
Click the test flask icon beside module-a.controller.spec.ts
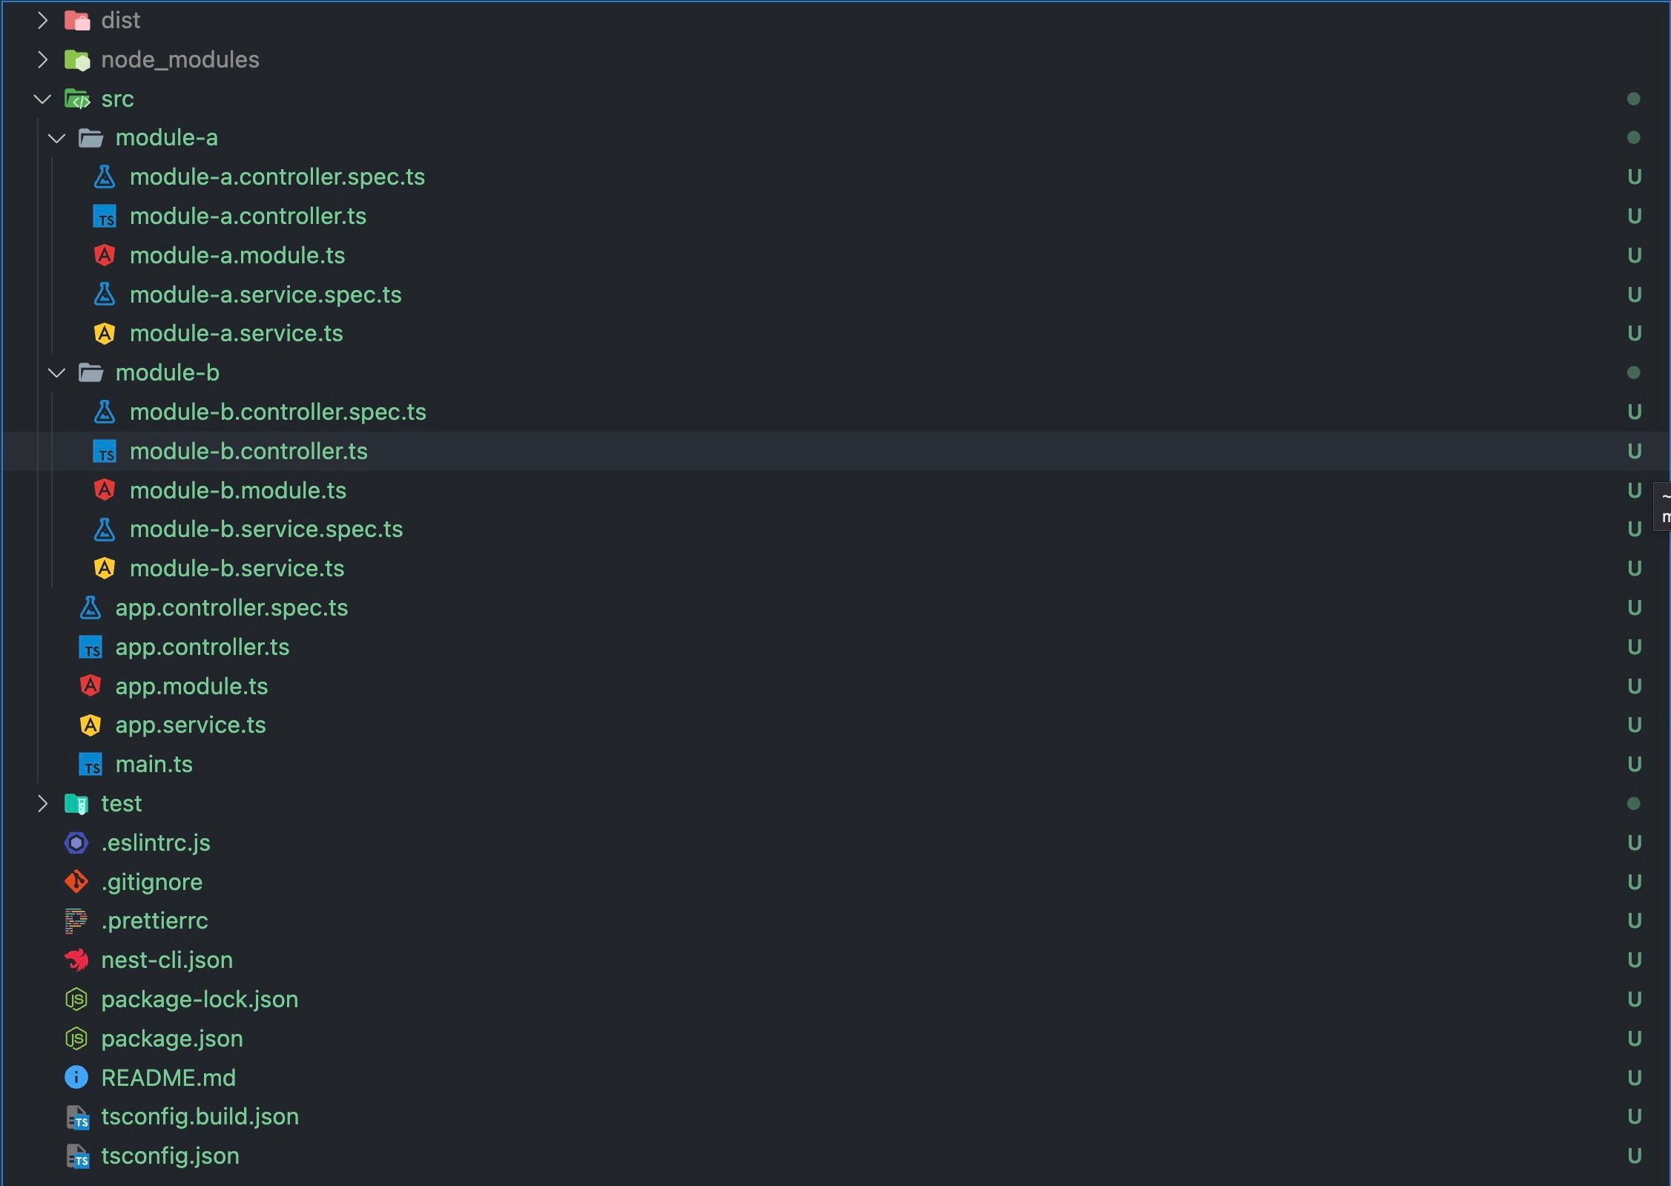pos(105,177)
